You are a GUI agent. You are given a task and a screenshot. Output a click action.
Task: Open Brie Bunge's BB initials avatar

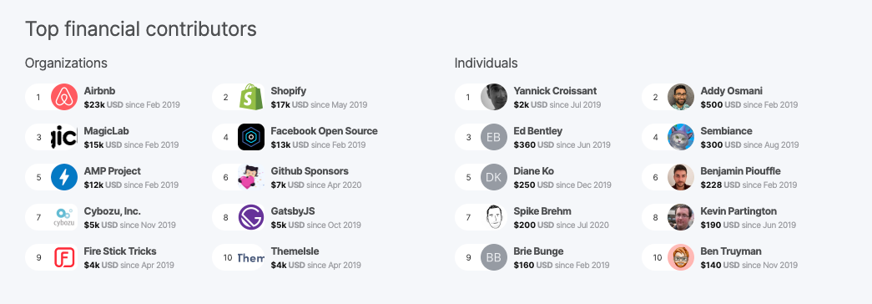coord(494,257)
